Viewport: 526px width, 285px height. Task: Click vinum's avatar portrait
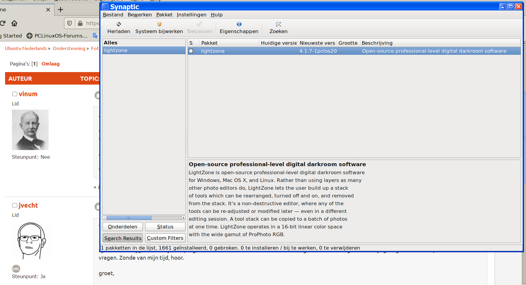30,130
